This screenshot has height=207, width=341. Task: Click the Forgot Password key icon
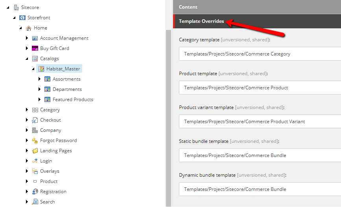(35, 140)
